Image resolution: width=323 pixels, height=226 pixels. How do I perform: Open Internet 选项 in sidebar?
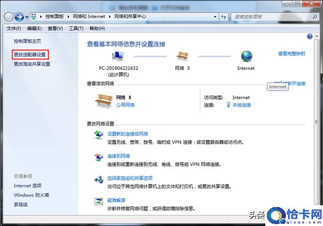tap(28, 186)
